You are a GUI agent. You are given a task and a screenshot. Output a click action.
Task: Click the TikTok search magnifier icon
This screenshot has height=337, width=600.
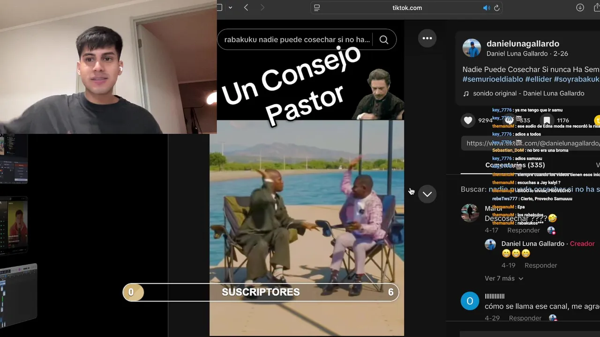[384, 40]
